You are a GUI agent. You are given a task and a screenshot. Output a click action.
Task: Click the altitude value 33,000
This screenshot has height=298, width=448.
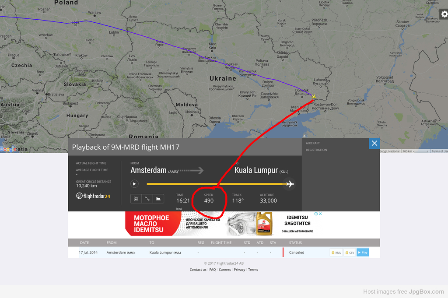[x=268, y=200]
